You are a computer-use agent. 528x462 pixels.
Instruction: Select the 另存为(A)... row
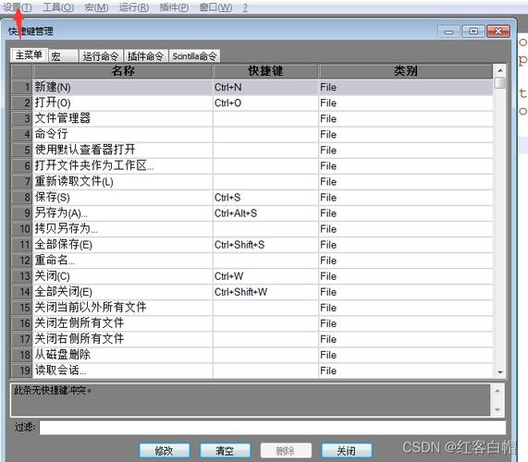(x=252, y=213)
